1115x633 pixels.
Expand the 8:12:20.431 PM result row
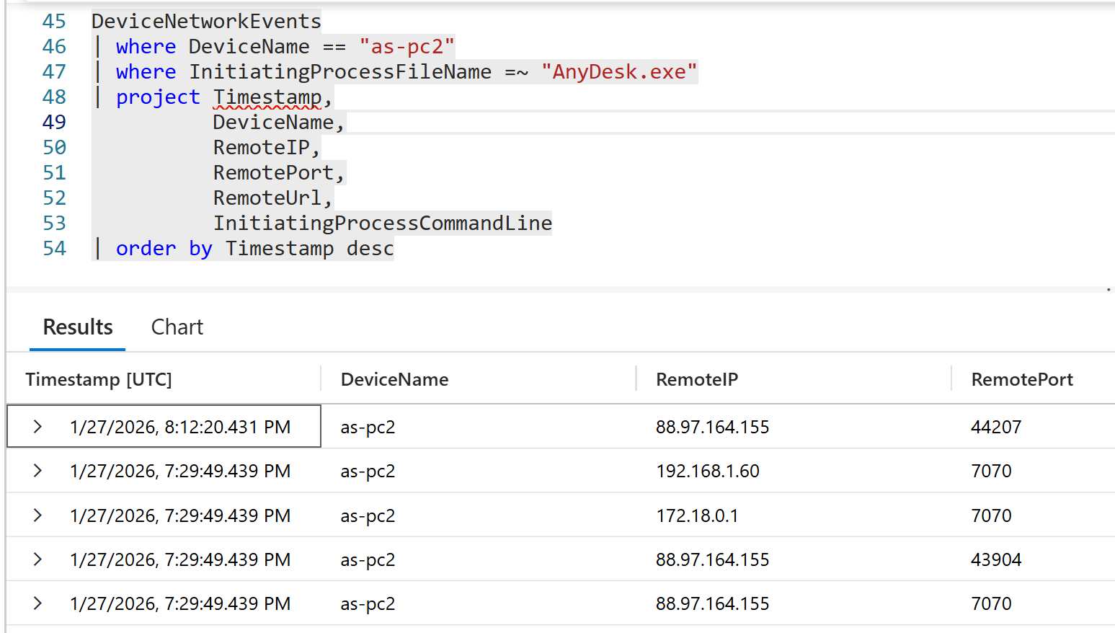[37, 427]
